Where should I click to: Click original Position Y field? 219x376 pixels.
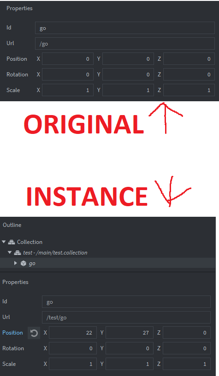click(128, 59)
